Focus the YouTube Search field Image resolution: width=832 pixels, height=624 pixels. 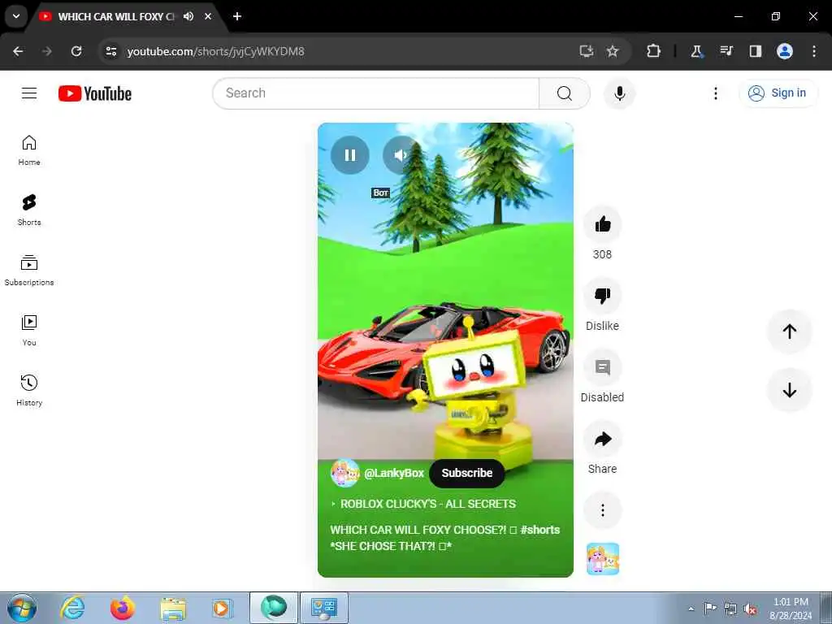point(375,93)
